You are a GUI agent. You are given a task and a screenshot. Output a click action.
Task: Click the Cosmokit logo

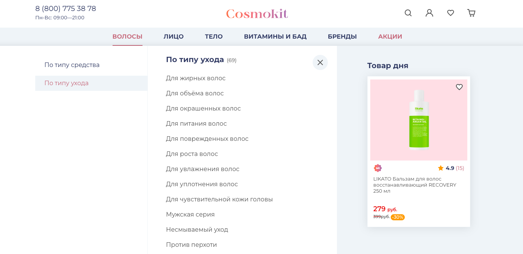coord(257,14)
